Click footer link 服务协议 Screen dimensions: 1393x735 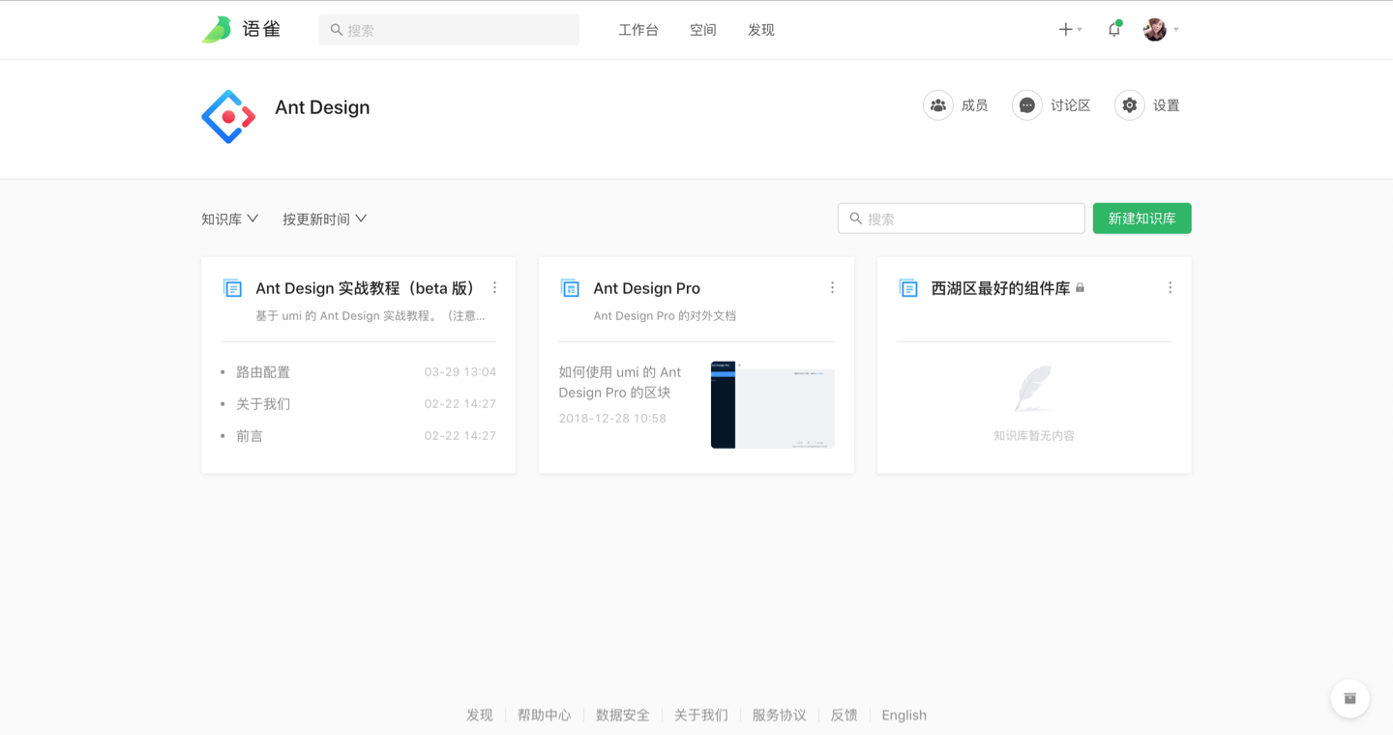click(780, 716)
